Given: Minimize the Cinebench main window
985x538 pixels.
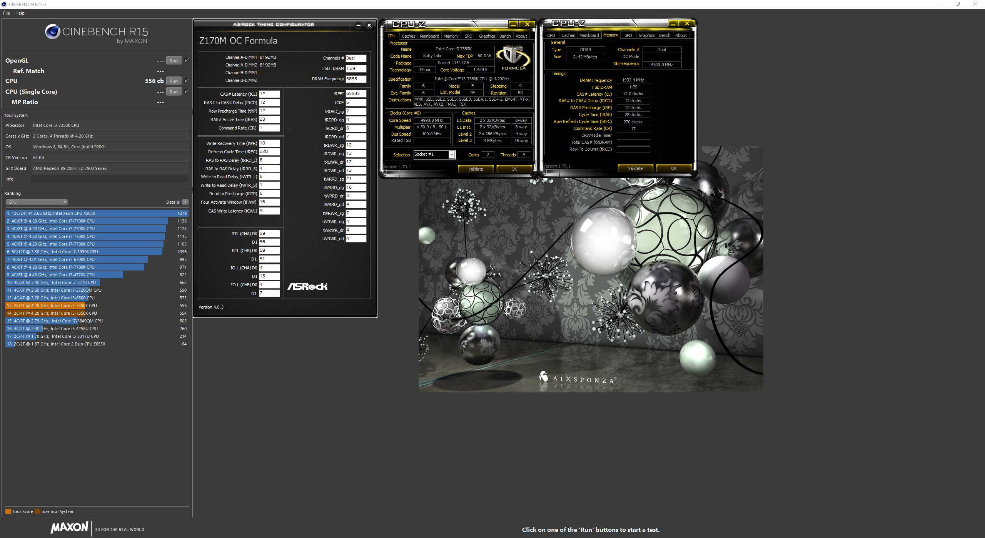Looking at the screenshot, I should [940, 4].
